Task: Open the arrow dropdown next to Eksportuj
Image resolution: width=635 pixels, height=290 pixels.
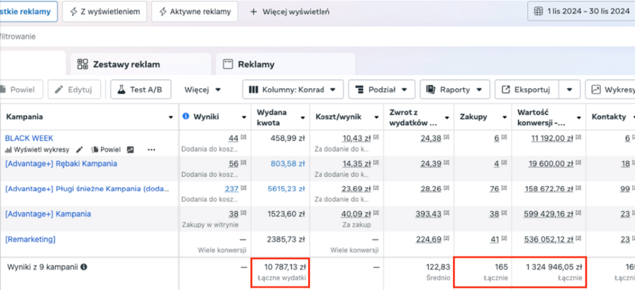Action: (569, 89)
